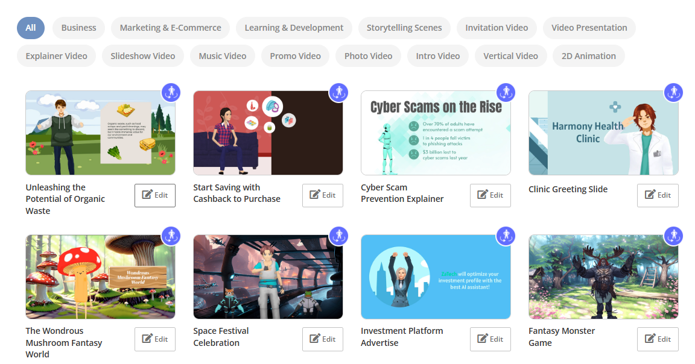Switch to the 2D Animation filter

(589, 55)
